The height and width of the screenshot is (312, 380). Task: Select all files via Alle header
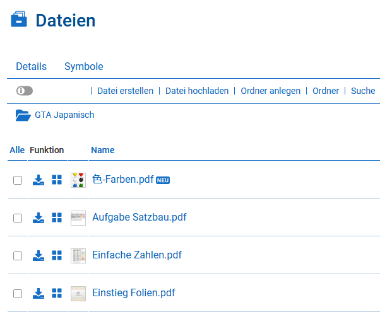click(x=17, y=150)
